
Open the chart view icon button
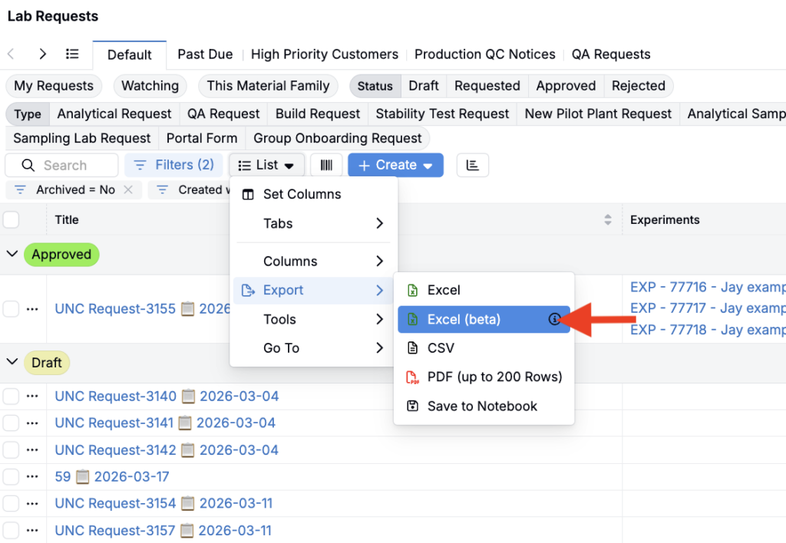tap(472, 165)
